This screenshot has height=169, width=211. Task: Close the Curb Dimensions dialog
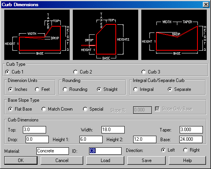click(x=206, y=5)
